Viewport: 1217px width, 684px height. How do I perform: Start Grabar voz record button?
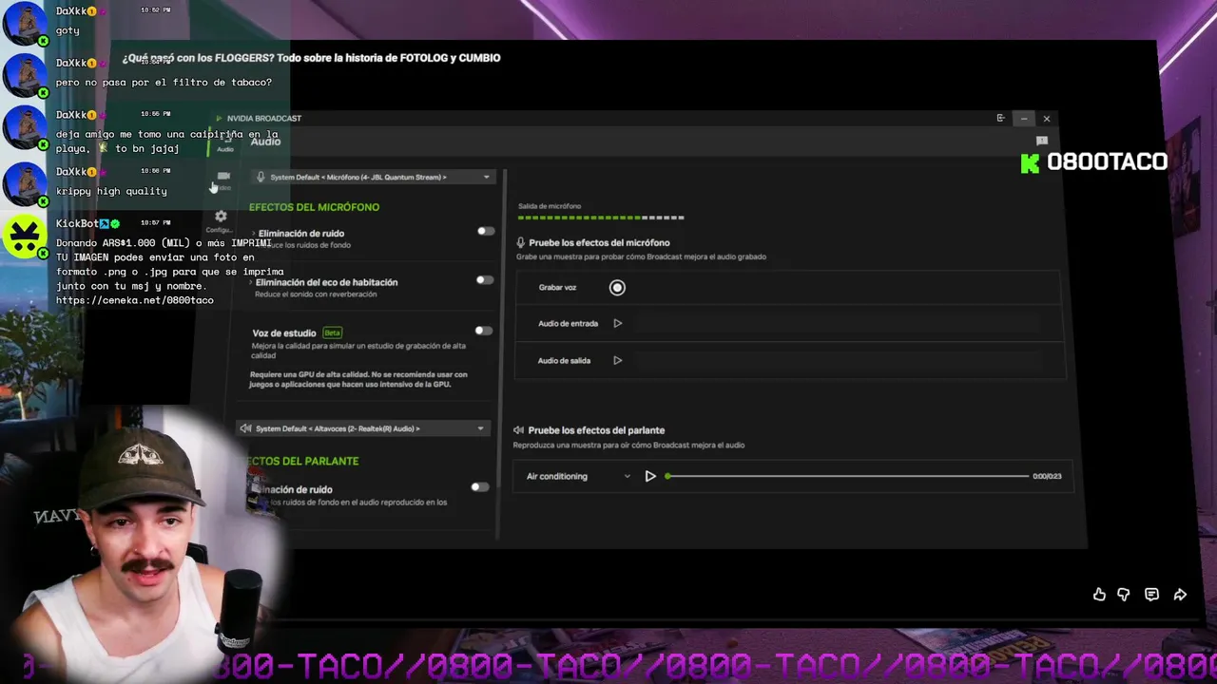[x=617, y=288]
